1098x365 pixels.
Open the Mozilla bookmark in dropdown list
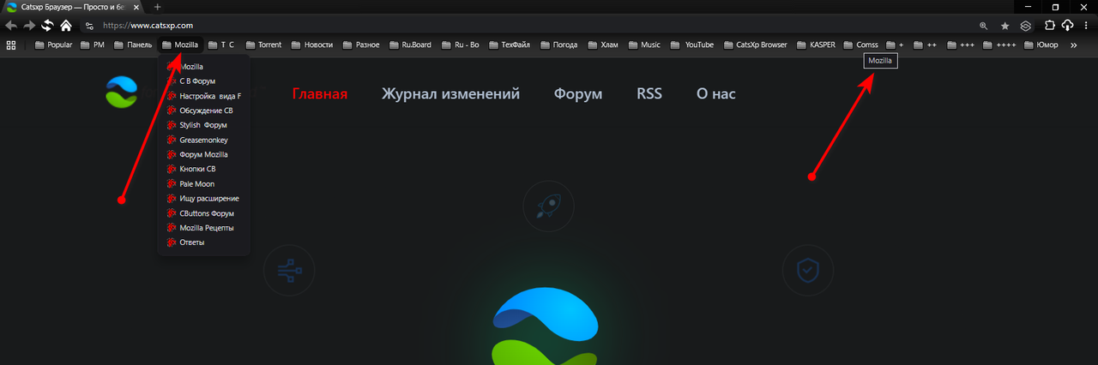(204, 66)
